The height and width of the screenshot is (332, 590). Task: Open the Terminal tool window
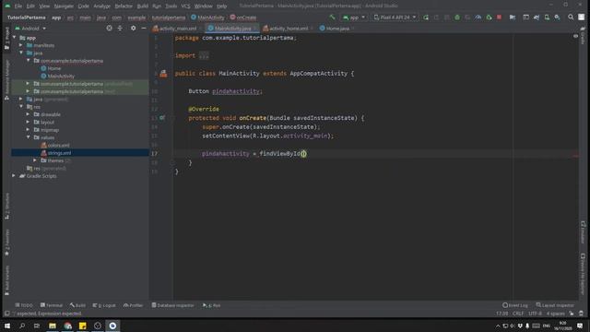click(x=52, y=305)
